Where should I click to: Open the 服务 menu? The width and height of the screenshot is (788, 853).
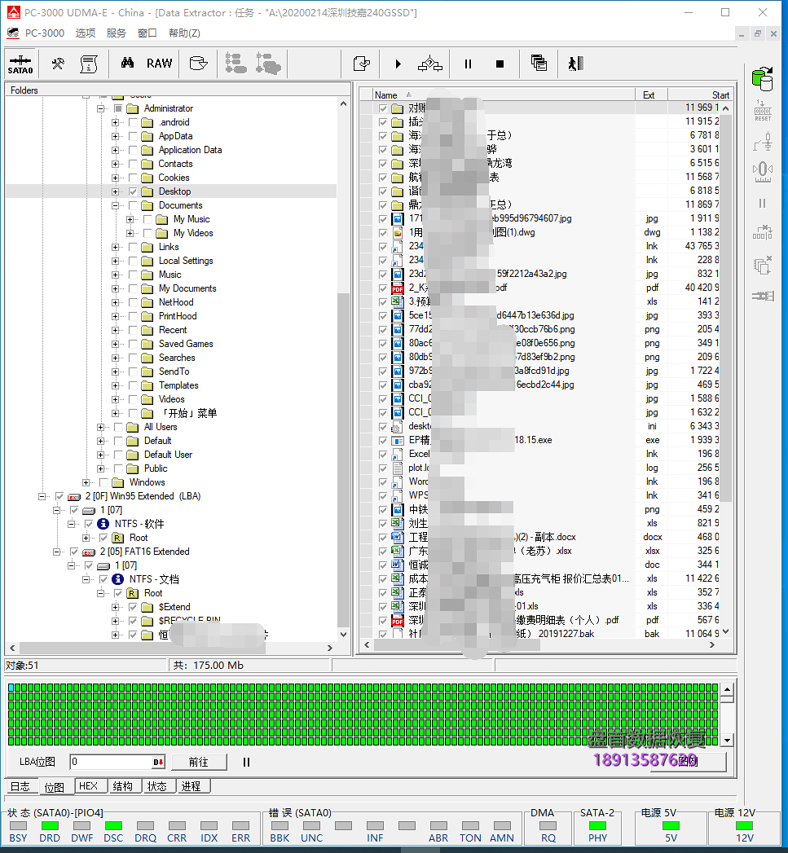[116, 33]
